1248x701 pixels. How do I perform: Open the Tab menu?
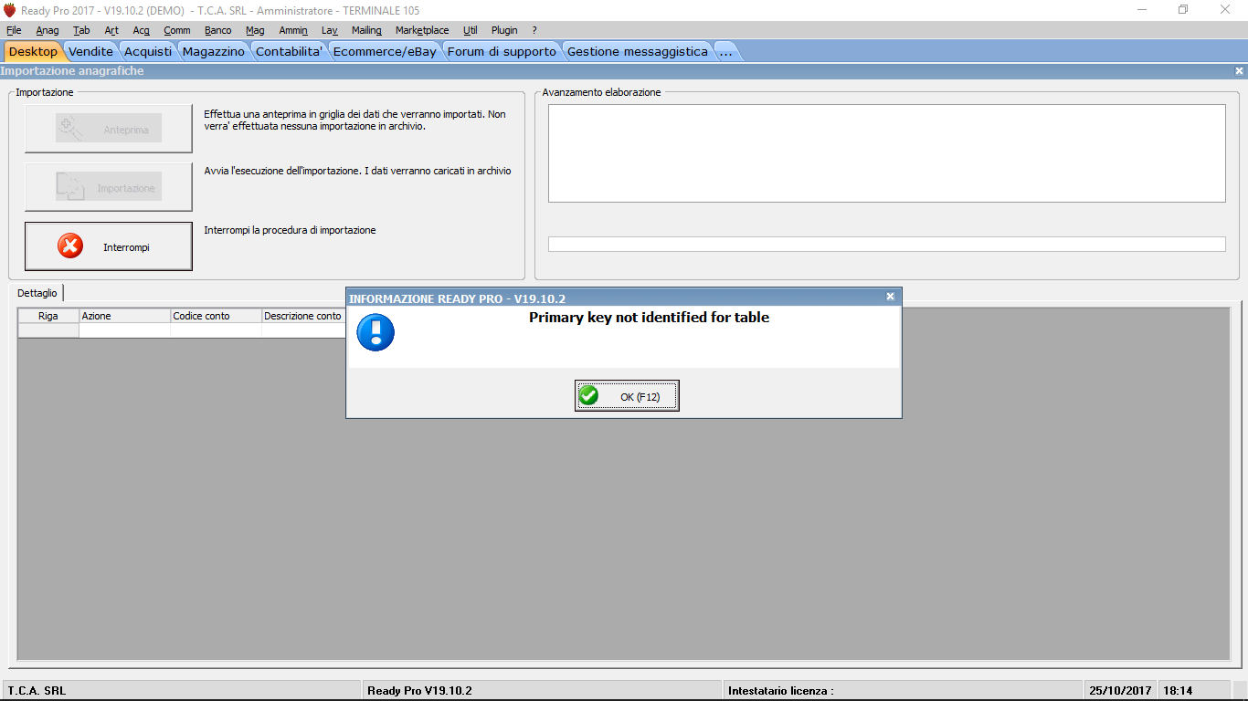[x=81, y=30]
